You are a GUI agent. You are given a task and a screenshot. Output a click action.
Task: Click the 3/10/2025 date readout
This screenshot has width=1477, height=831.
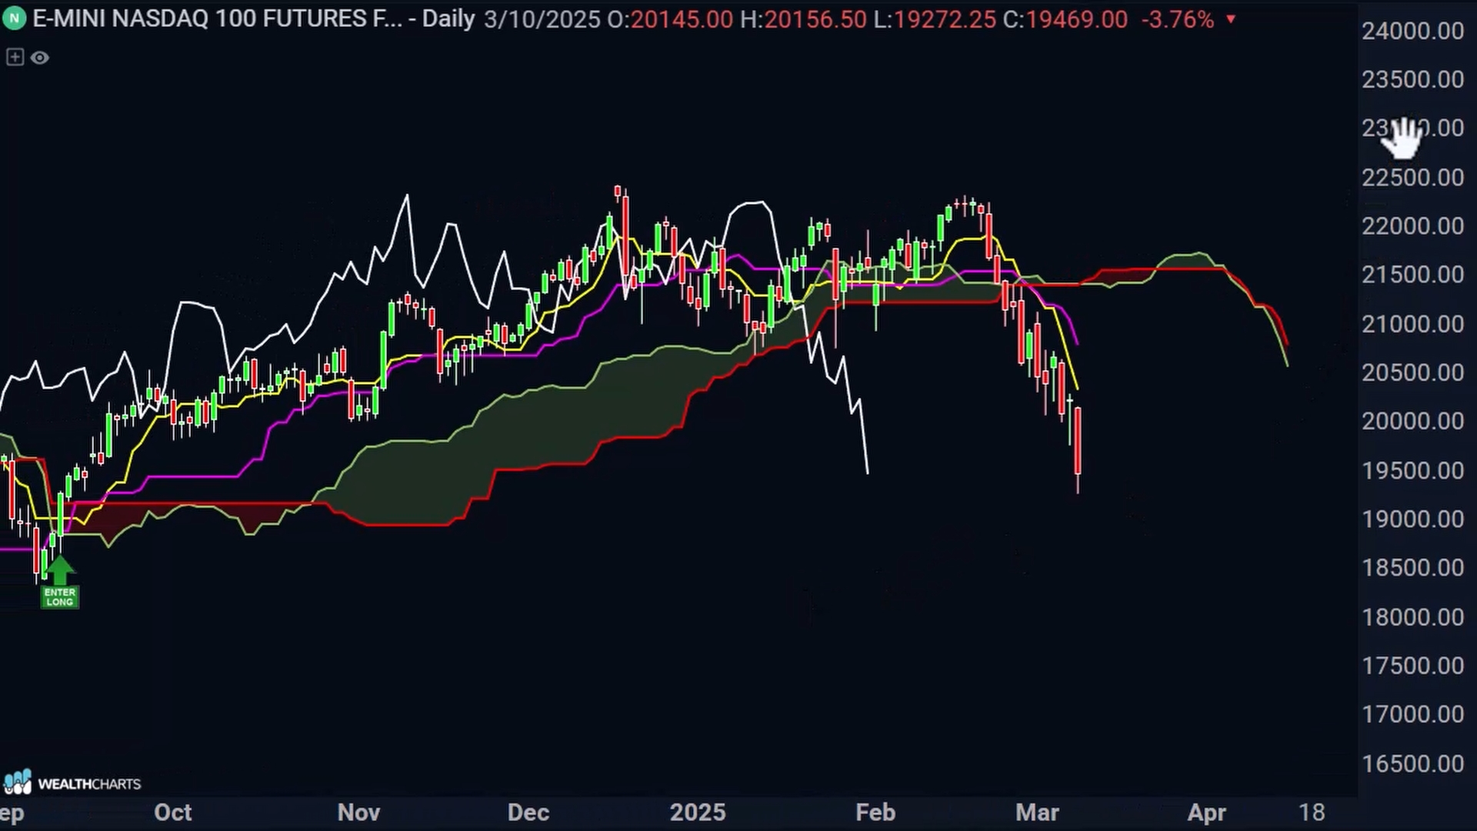click(542, 19)
